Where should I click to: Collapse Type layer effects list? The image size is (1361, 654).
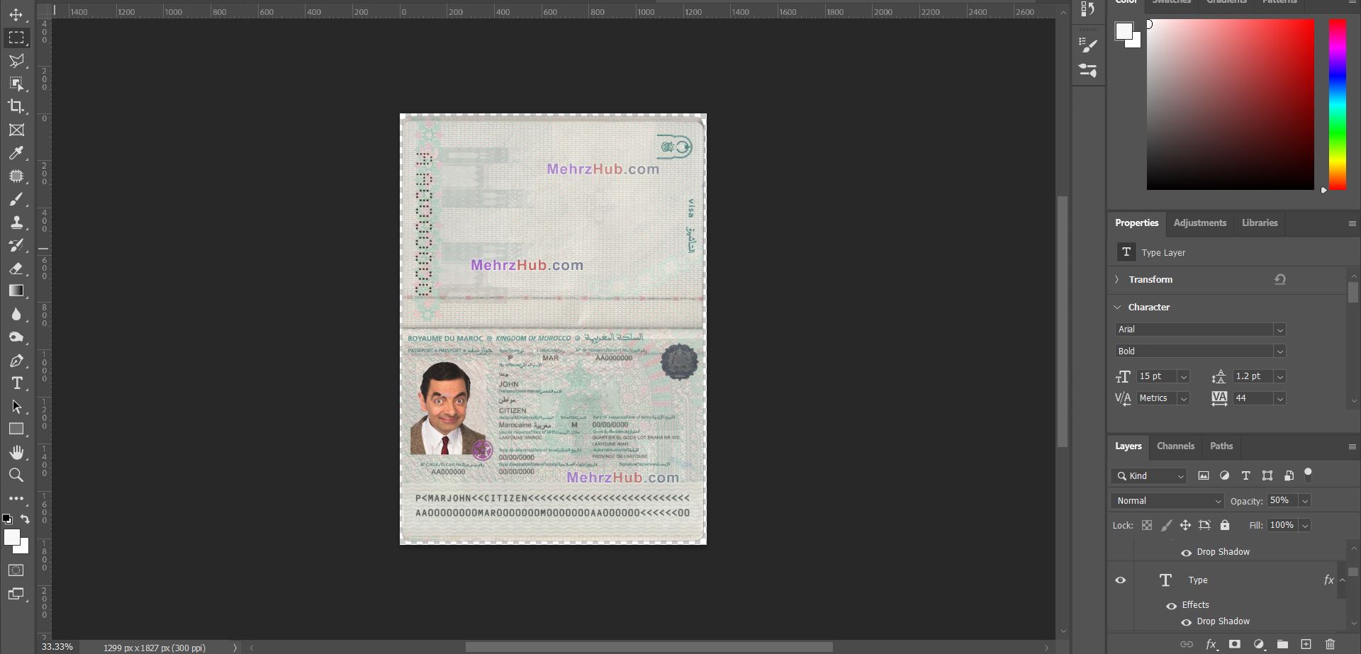pos(1342,580)
